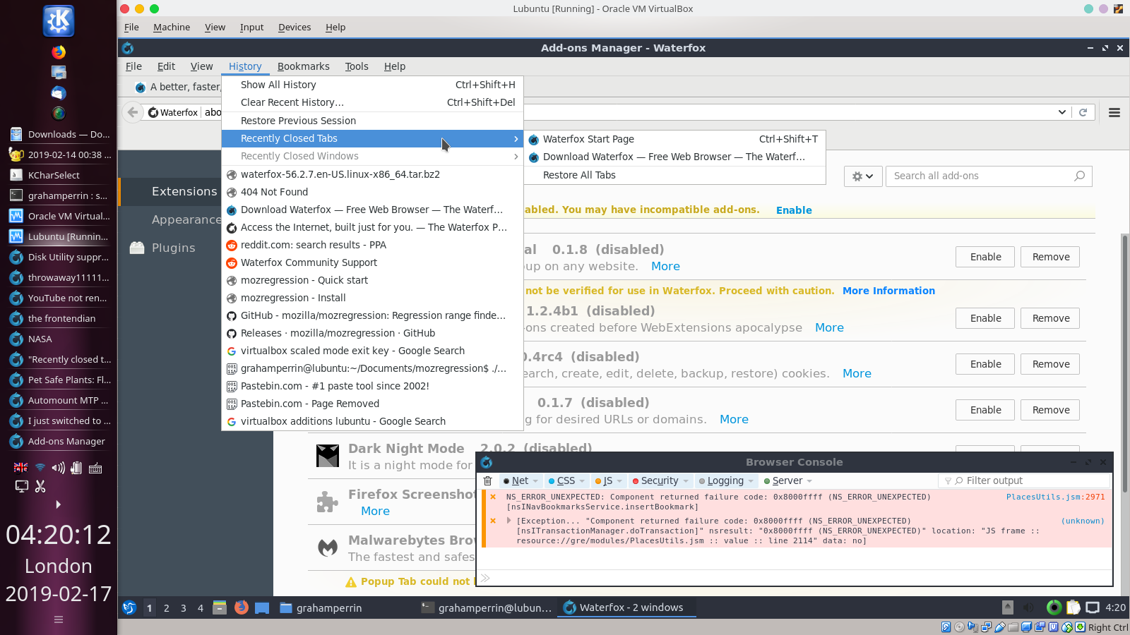Reload the page with refresh icon
Screen dimensions: 1130x635
tap(1083, 112)
